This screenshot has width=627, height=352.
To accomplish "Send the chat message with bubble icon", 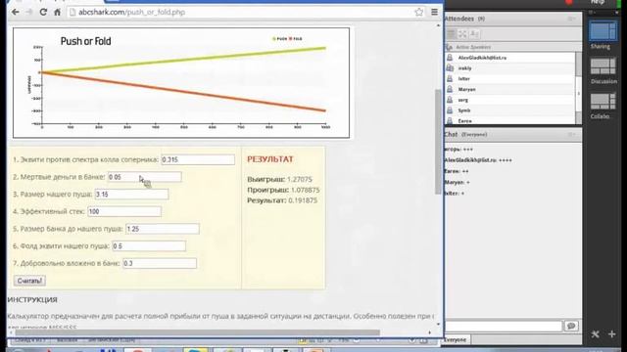I will [571, 326].
